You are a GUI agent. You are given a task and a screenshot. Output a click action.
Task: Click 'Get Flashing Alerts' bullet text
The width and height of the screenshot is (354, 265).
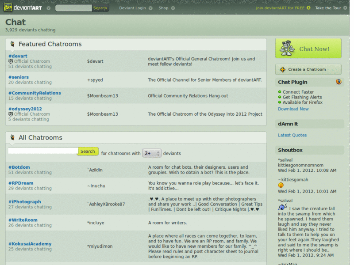(302, 97)
